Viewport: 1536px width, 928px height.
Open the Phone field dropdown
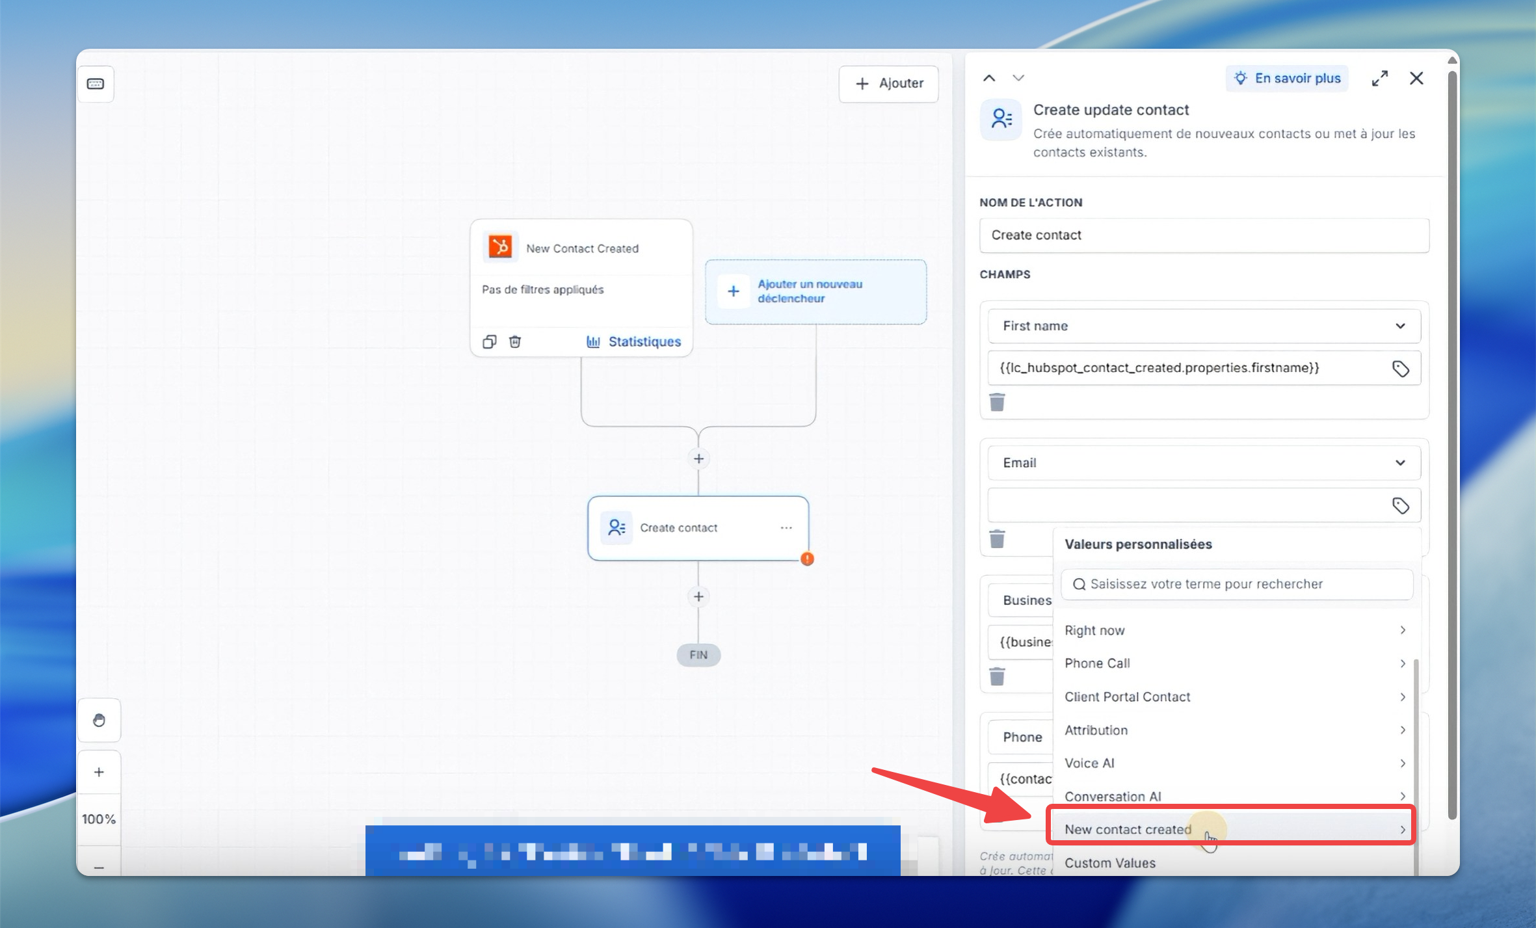click(1021, 737)
